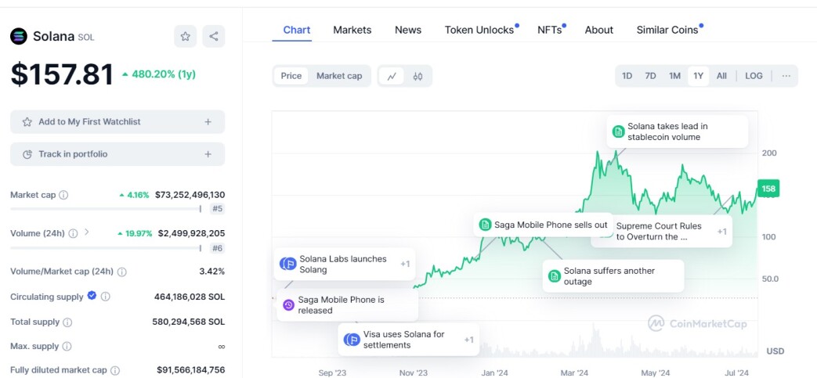
Task: Click the Track in portfolio button
Action: tap(117, 154)
